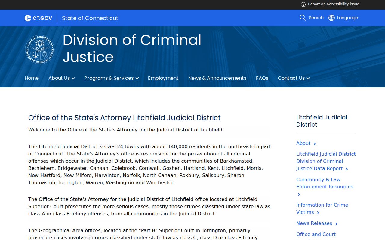
Task: Open the Office and Court sidebar link
Action: pos(316,235)
